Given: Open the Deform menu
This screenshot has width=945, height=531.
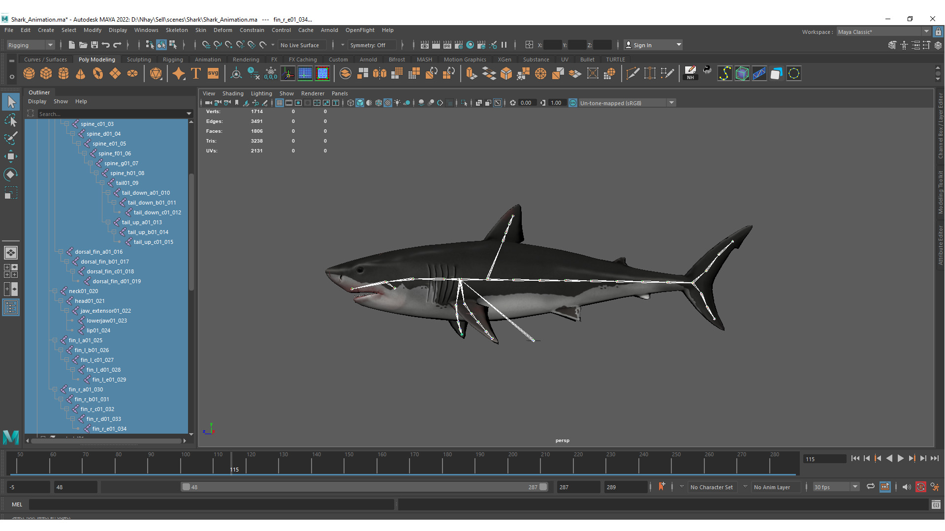Looking at the screenshot, I should click(x=222, y=30).
